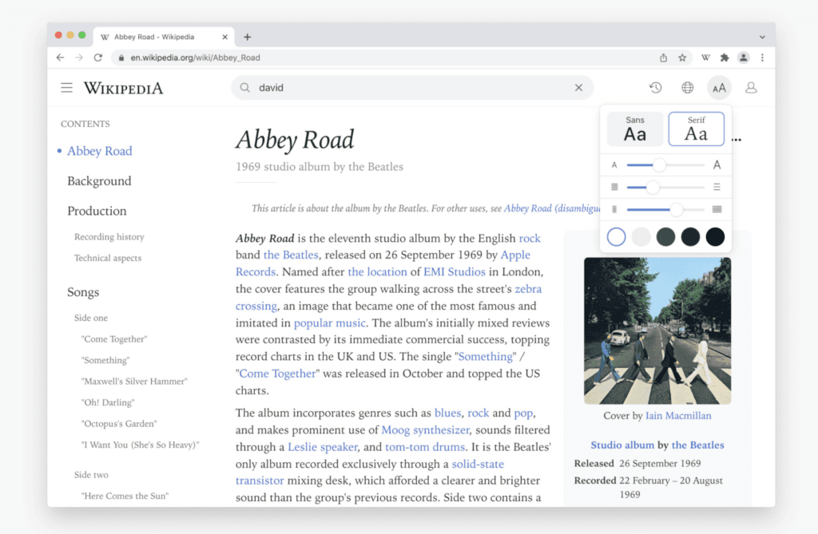Follow the popular music link
Screen dimensions: 818x534
click(330, 323)
